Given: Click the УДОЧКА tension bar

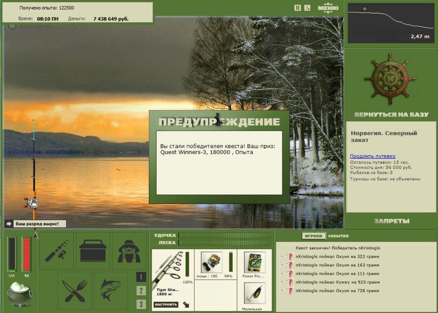Looking at the screenshot, I should click(x=224, y=236).
